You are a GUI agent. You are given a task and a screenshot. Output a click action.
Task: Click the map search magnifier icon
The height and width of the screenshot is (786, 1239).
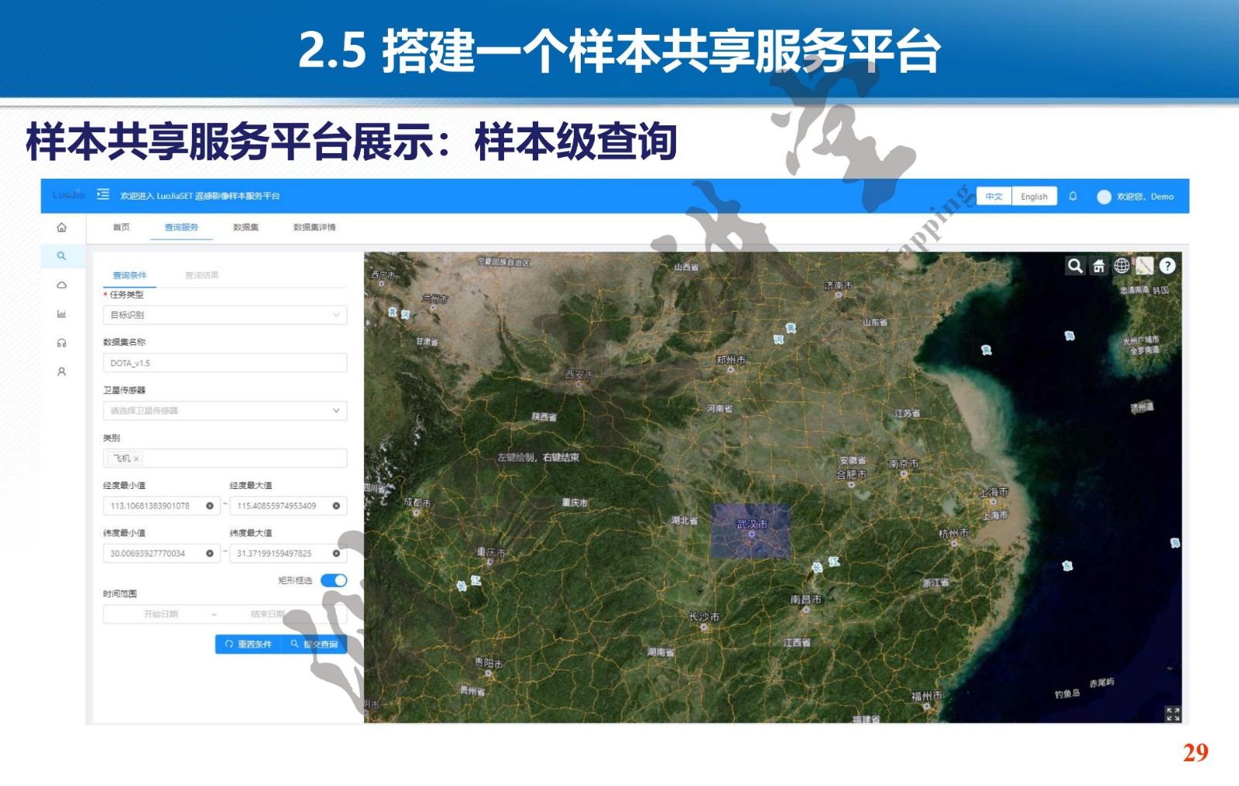coord(1075,266)
